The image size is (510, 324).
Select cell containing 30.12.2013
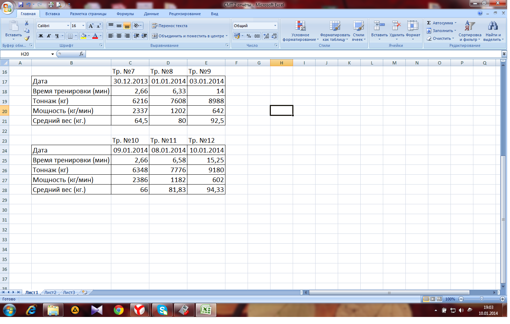point(130,81)
